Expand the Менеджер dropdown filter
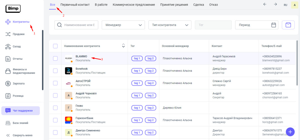Image resolution: width=300 pixels, height=140 pixels. [x=123, y=25]
